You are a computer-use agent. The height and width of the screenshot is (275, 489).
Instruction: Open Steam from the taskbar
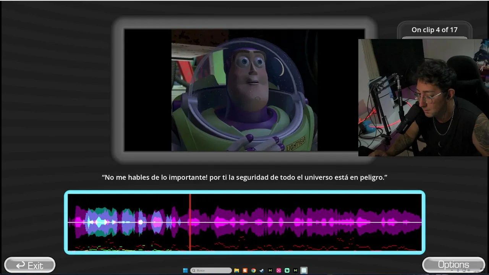(262, 270)
